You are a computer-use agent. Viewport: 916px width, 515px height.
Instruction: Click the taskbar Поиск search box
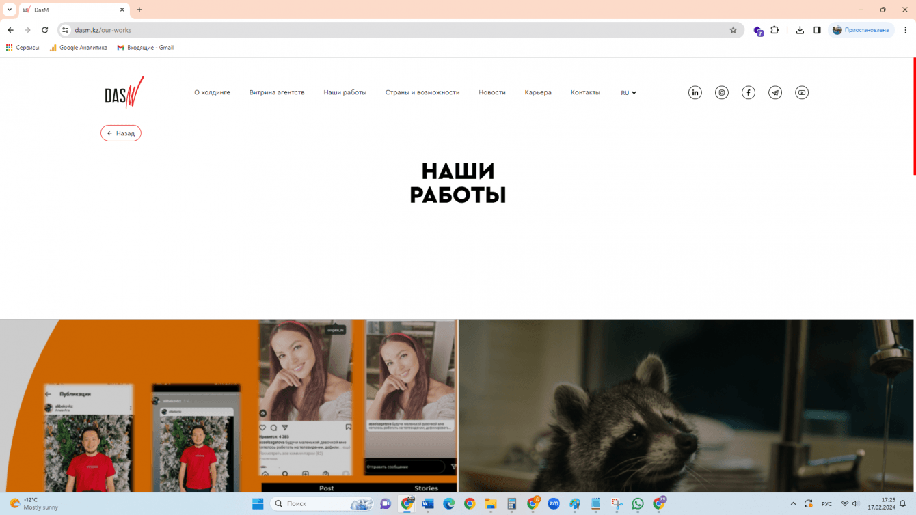[322, 504]
